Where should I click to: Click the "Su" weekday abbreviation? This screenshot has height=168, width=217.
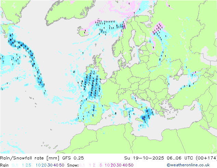127,158
